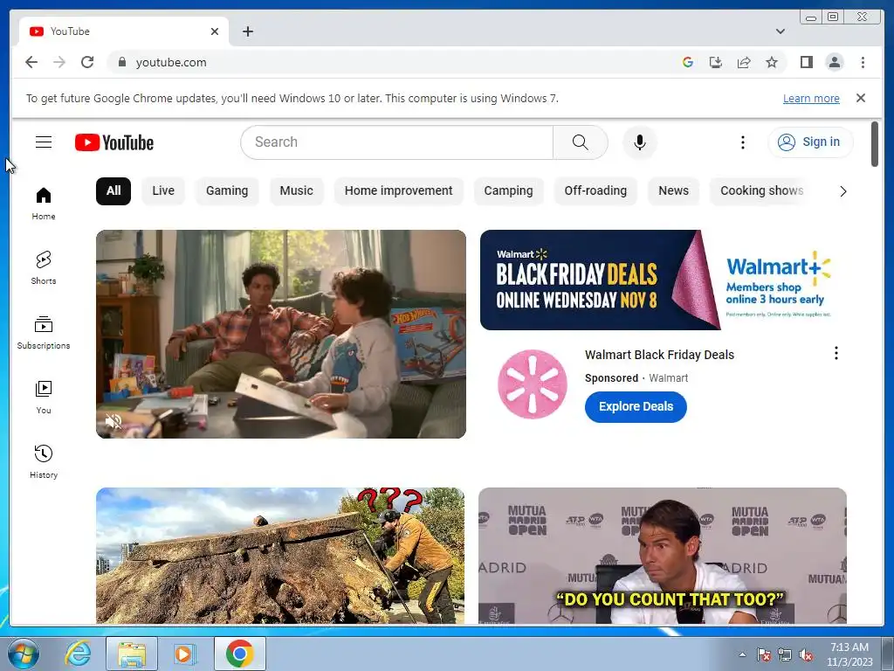The width and height of the screenshot is (894, 671).
Task: Click the search magnifier button
Action: pos(580,142)
